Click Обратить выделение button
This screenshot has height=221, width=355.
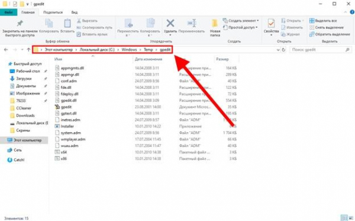(x=330, y=34)
